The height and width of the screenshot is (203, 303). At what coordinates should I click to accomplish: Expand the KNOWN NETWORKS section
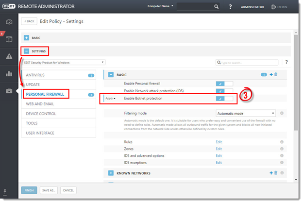[111, 173]
